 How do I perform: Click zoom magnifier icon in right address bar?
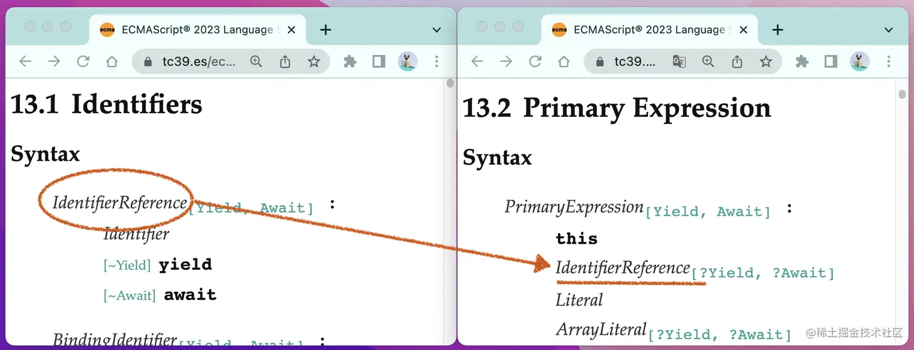708,61
